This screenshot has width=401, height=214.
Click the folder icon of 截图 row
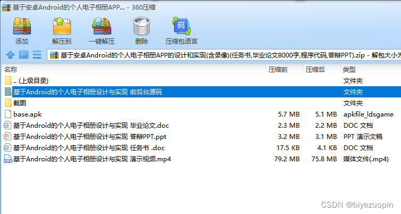8,103
